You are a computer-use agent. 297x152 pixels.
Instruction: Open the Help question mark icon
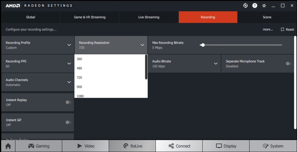coord(255,6)
